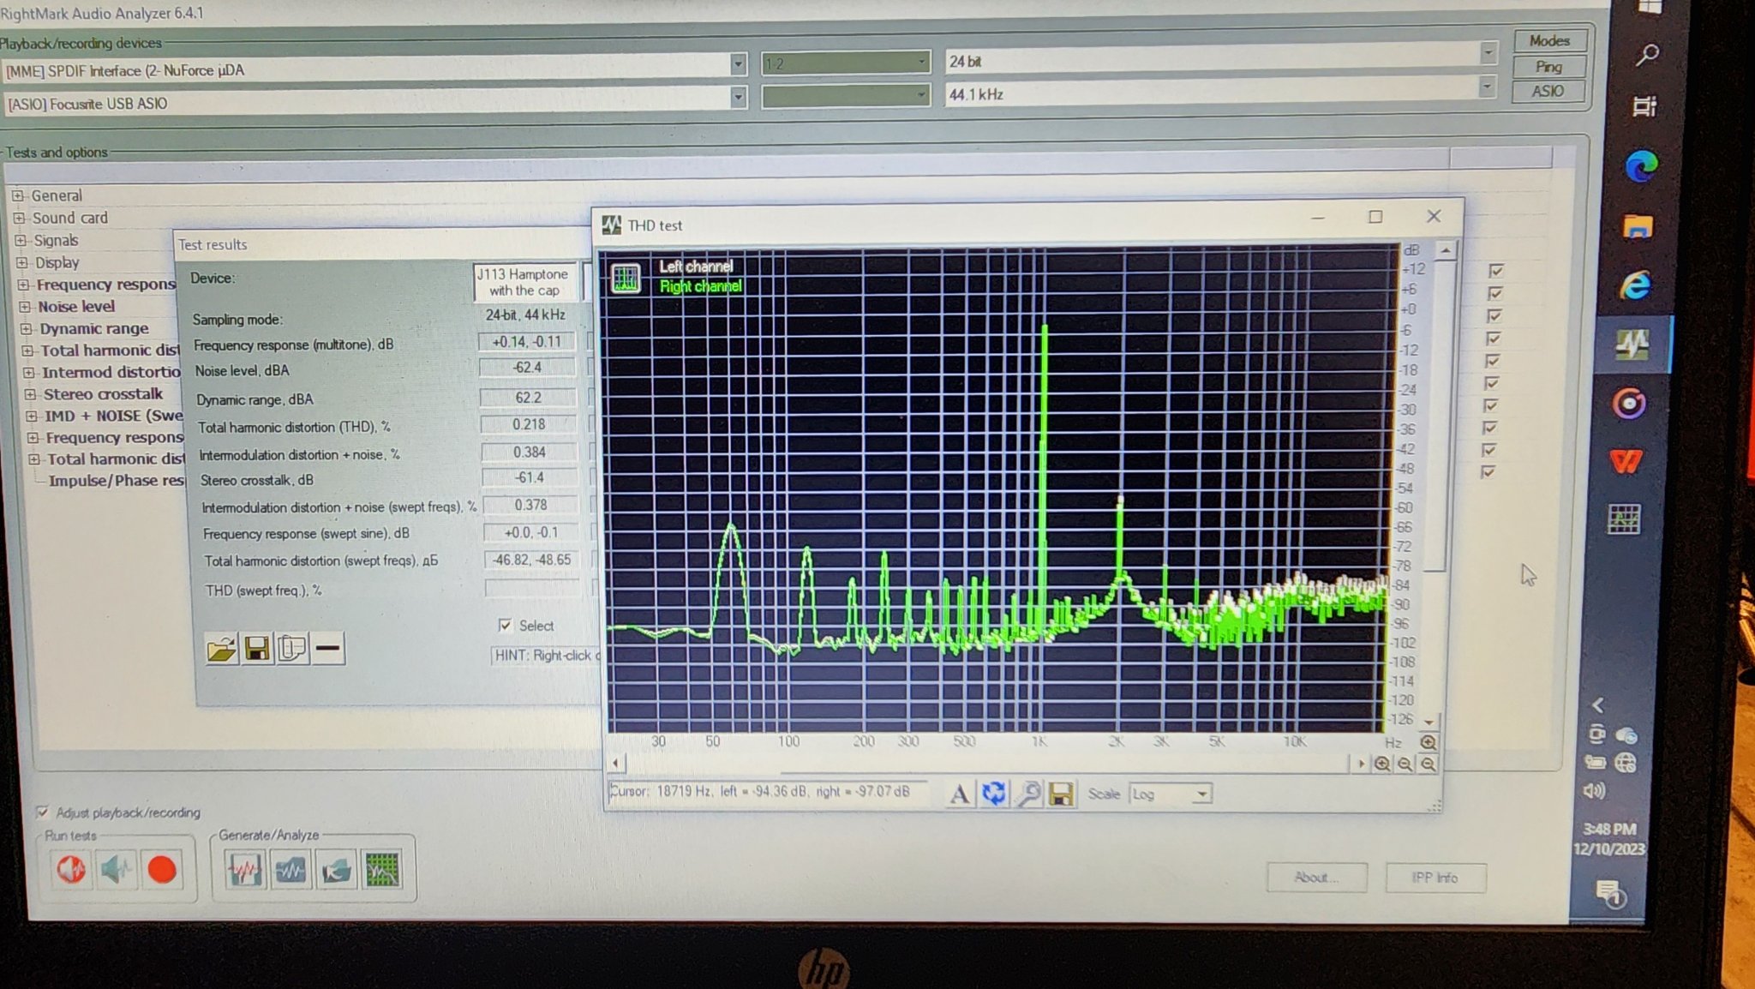Toggle the third checkbox in the right-hand column
This screenshot has width=1755, height=989.
(1494, 315)
